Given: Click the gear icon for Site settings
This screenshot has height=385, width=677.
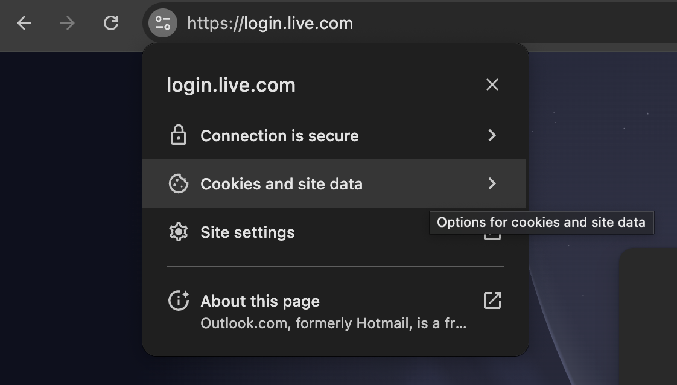Looking at the screenshot, I should 179,232.
